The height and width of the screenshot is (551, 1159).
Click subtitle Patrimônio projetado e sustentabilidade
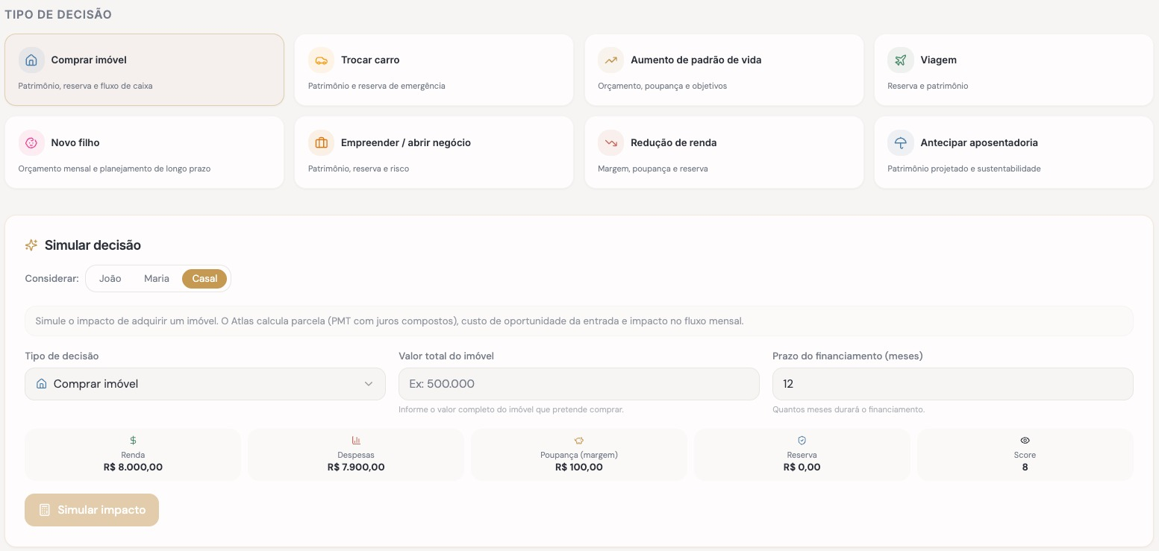tap(963, 169)
